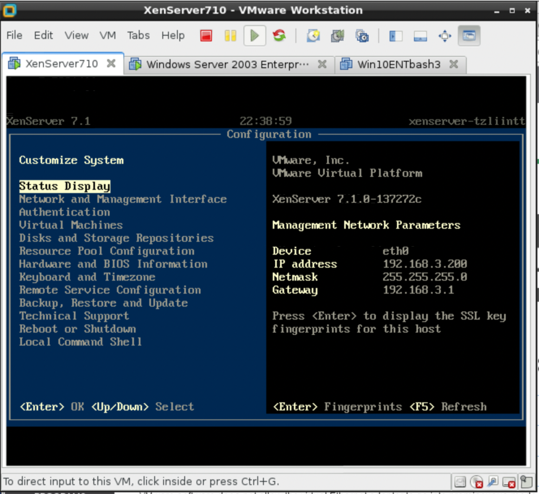The width and height of the screenshot is (539, 494).
Task: Close the Win10ENTbash3 tab
Action: coord(454,64)
